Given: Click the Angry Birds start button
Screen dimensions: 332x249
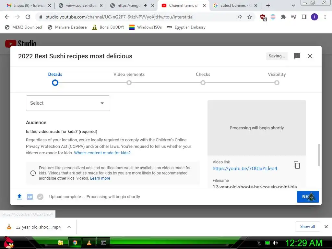Looking at the screenshot, I should coord(8,243).
